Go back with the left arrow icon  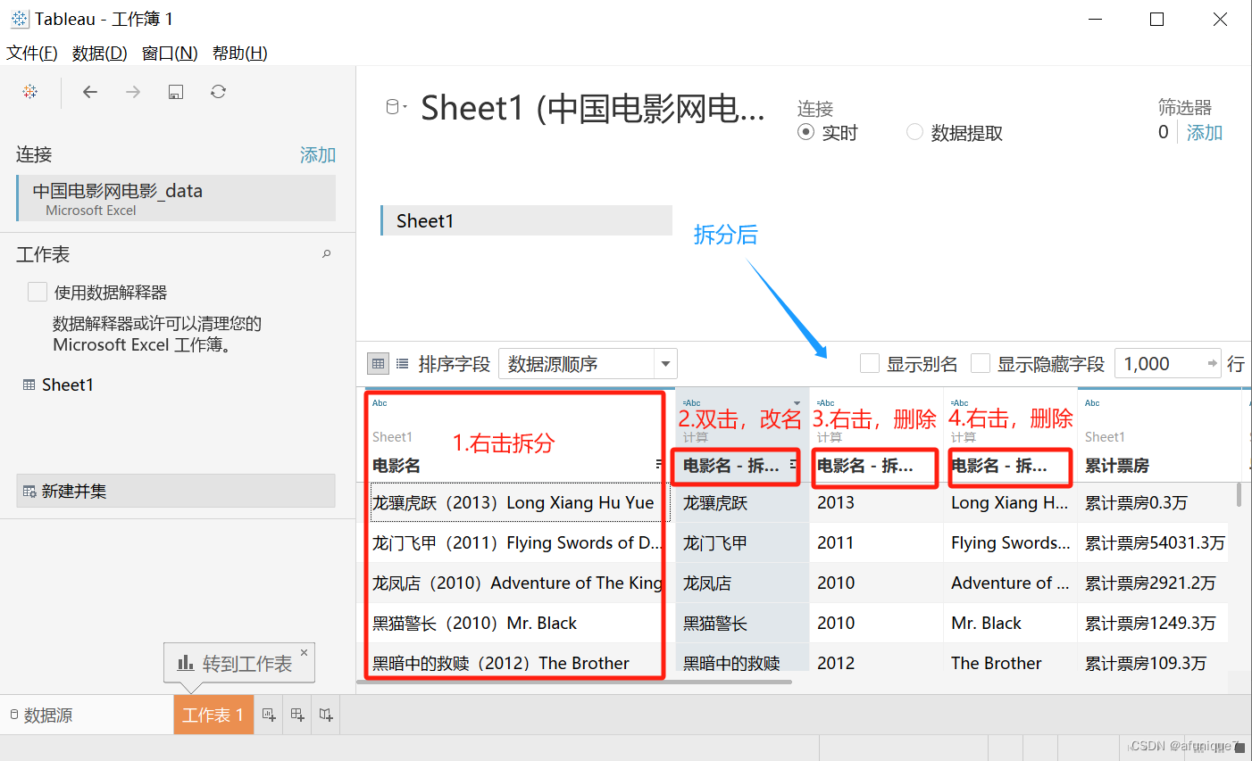point(90,92)
